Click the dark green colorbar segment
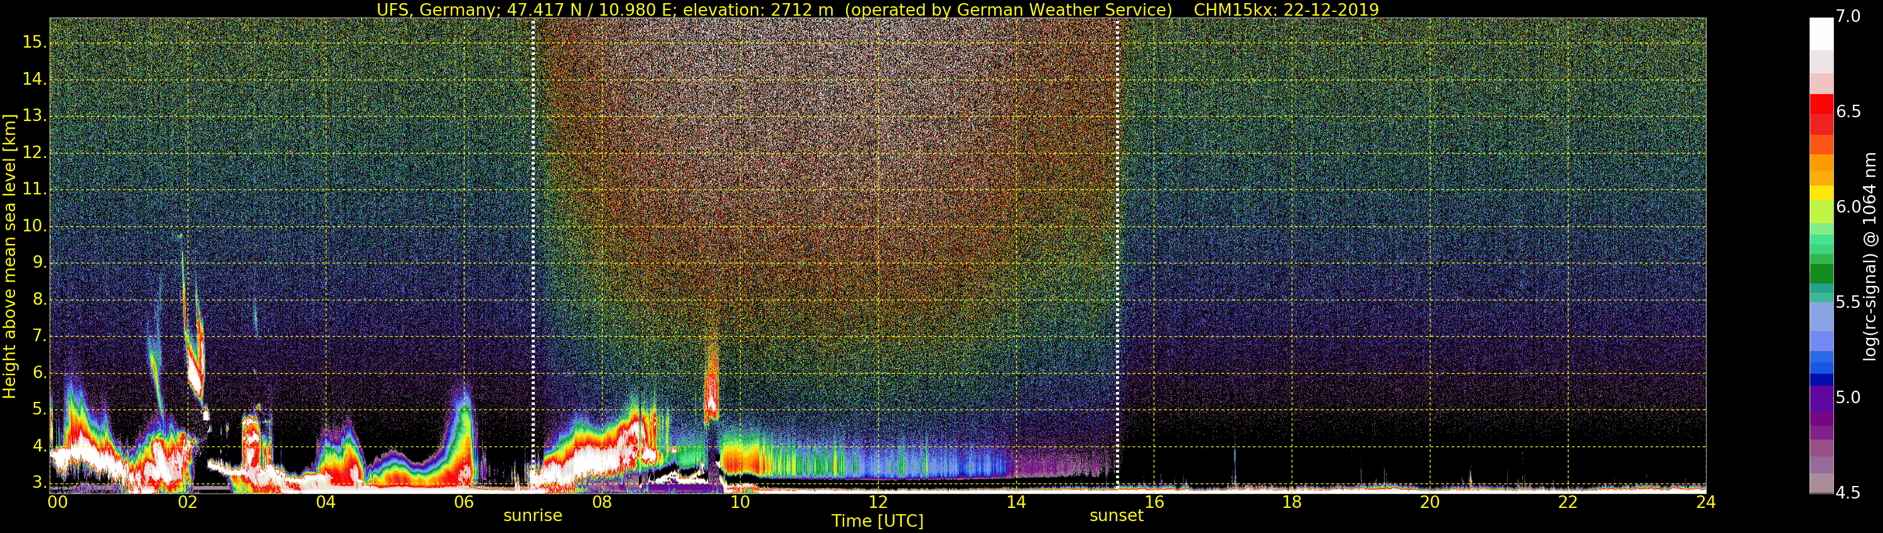The width and height of the screenshot is (1883, 533). 1821,274
